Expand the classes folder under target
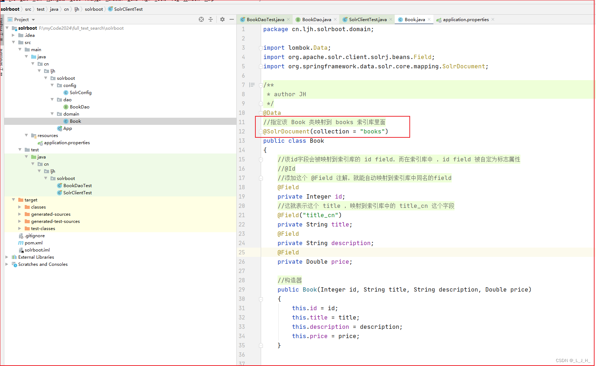This screenshot has height=366, width=596. (19, 207)
